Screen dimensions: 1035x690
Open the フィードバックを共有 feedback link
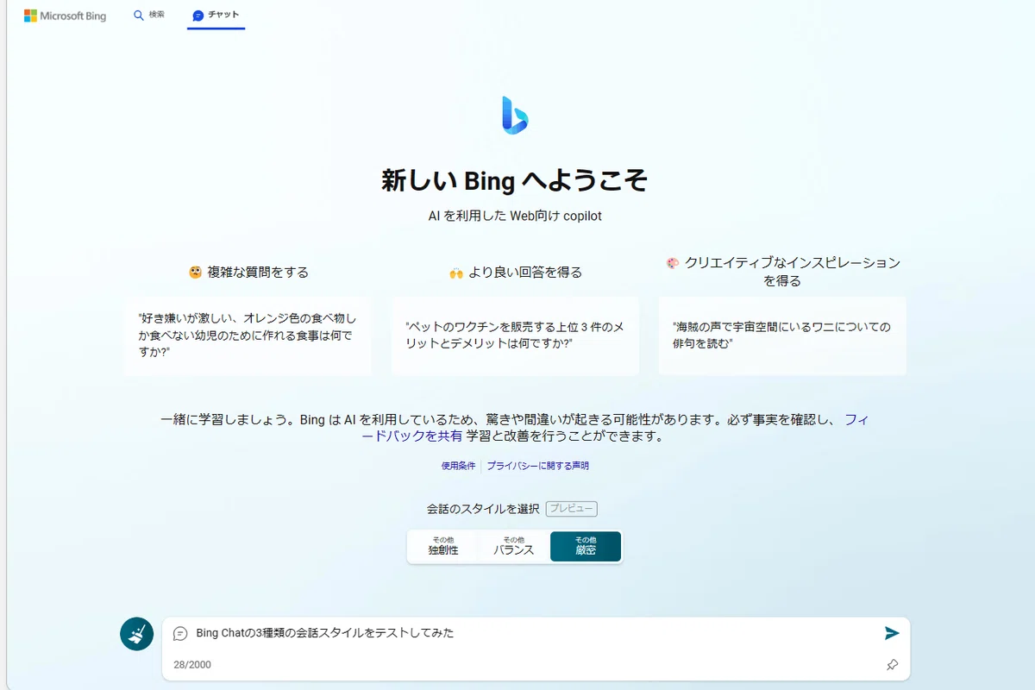point(412,436)
